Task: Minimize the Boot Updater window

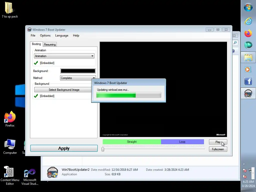Action: pos(210,29)
